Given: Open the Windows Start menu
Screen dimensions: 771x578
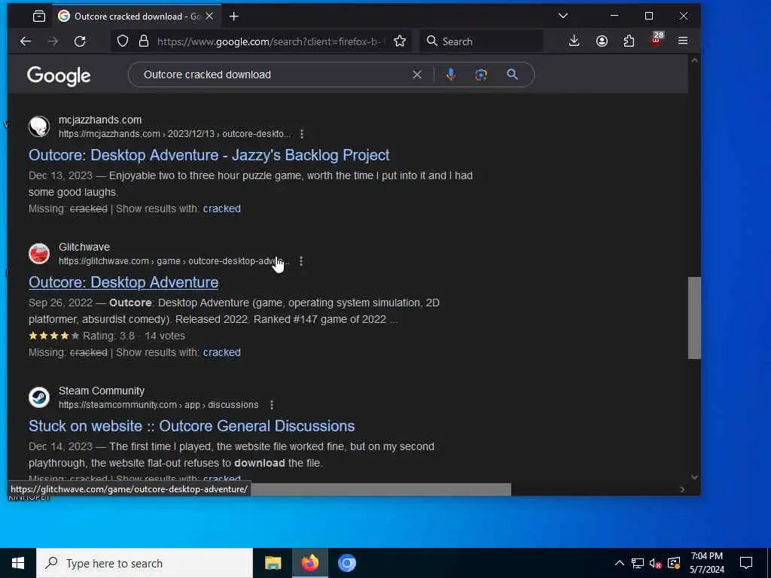Looking at the screenshot, I should point(18,563).
